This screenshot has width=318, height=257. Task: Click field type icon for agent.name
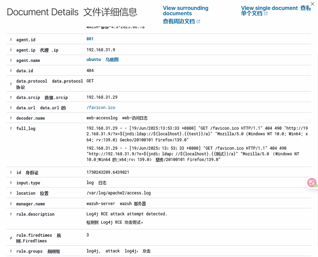coord(11,60)
